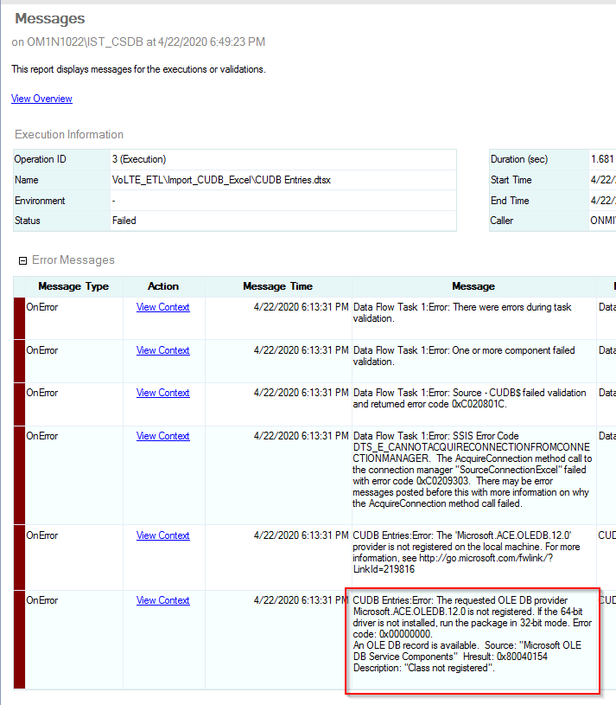Click the last row's OnError type cell

point(74,640)
